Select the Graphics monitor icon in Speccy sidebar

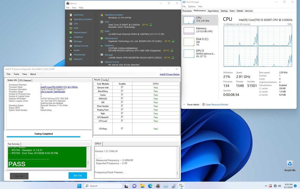coord(71,37)
